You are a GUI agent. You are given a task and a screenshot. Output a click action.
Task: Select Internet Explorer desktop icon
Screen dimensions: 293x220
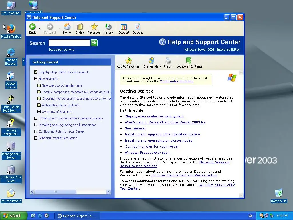click(x=11, y=57)
